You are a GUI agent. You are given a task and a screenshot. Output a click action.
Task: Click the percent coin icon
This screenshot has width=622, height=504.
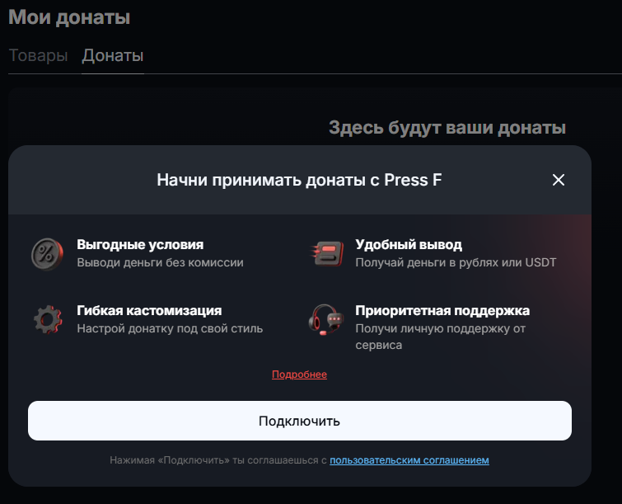(47, 254)
